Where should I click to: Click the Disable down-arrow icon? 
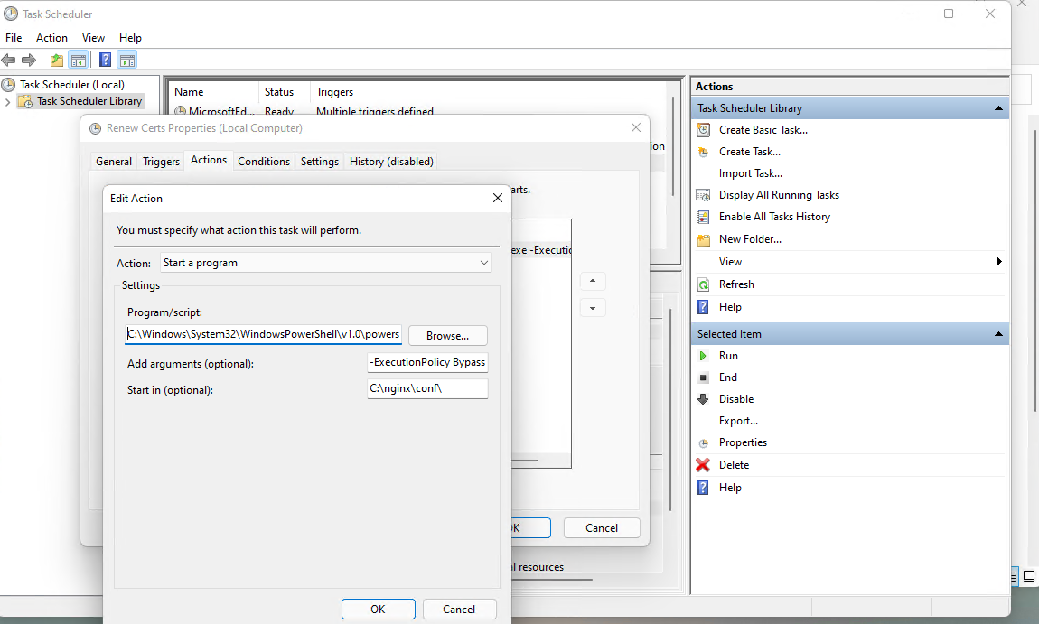(x=703, y=399)
